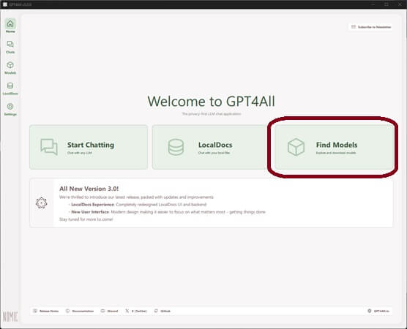Click Subscribe to Newsletter button
Viewport: 407px width, 329px height.
click(371, 27)
